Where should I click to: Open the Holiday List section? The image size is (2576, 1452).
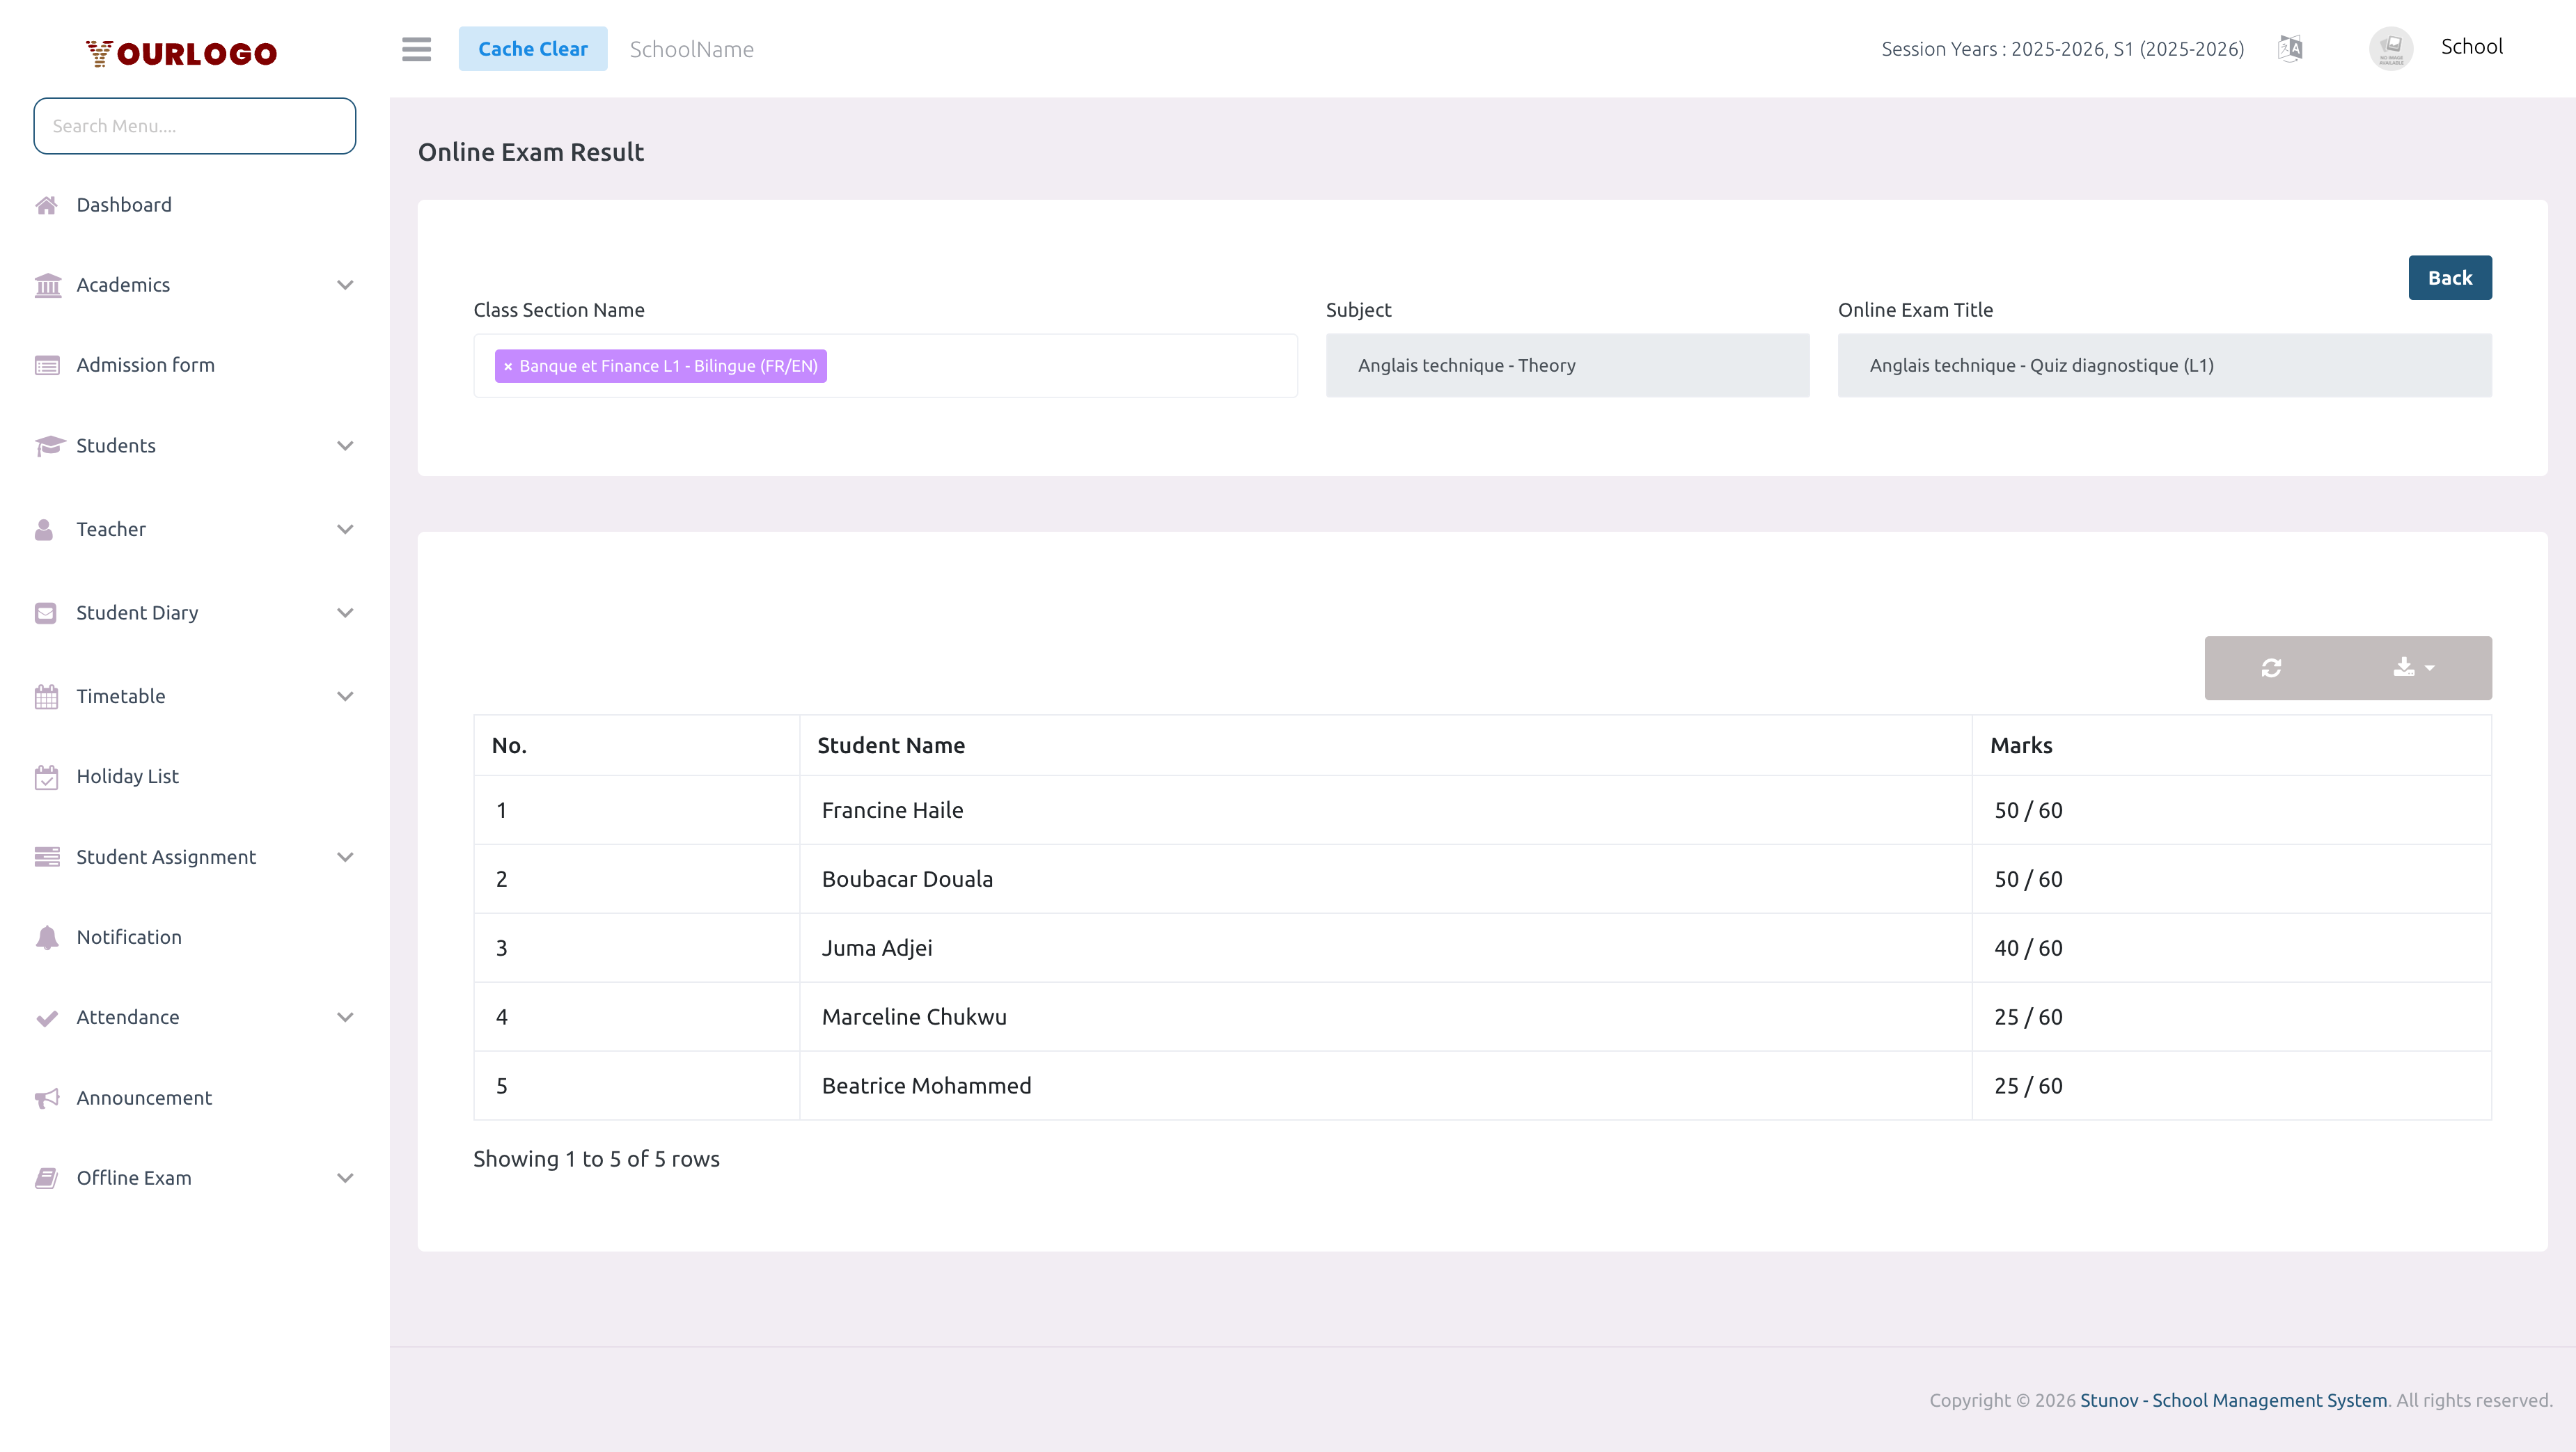(x=127, y=776)
